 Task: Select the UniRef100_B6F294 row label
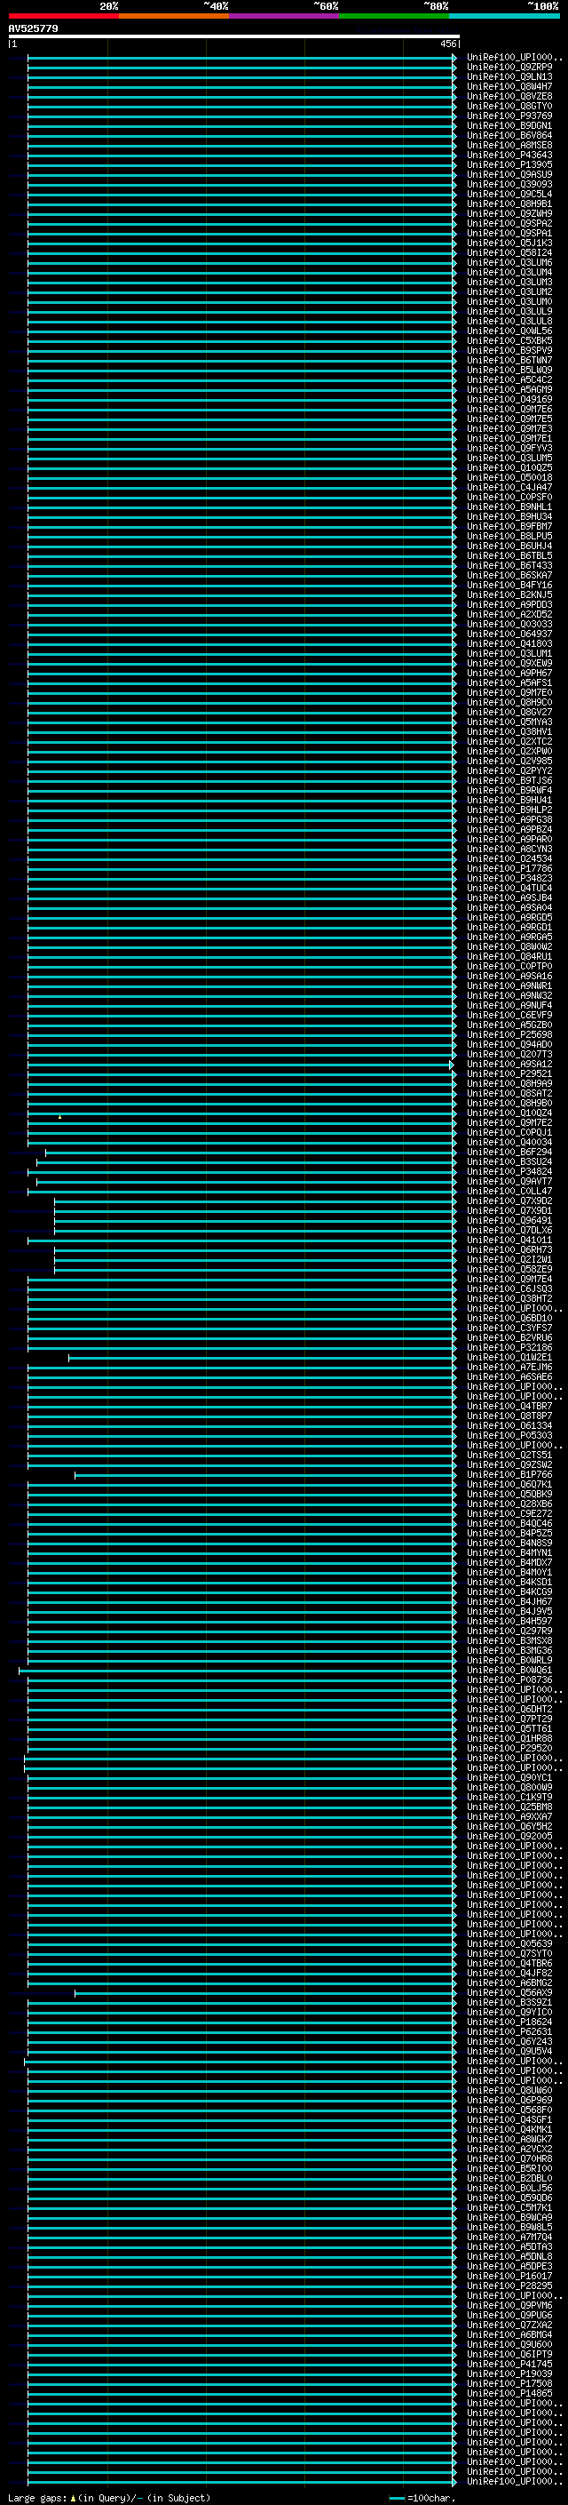click(x=509, y=1152)
